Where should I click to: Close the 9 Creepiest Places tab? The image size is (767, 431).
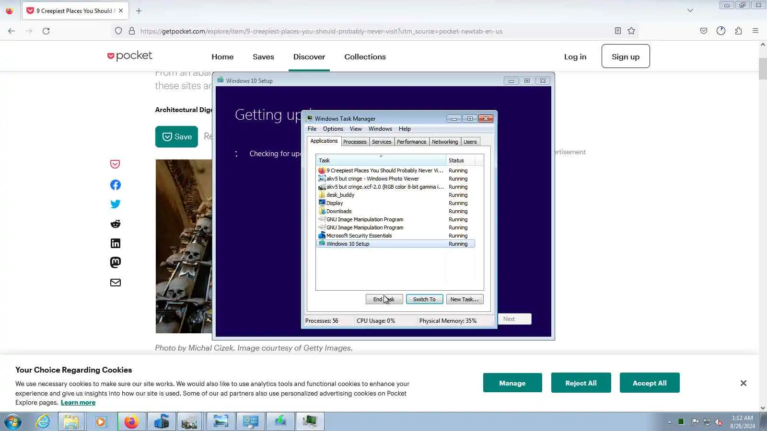(121, 11)
